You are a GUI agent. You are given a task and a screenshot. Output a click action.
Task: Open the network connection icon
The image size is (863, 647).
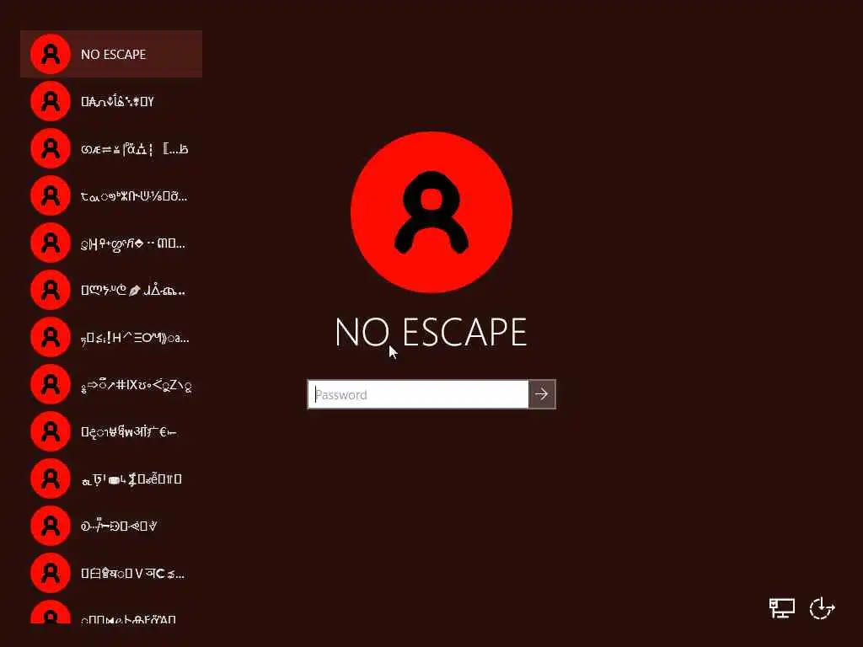pyautogui.click(x=781, y=608)
